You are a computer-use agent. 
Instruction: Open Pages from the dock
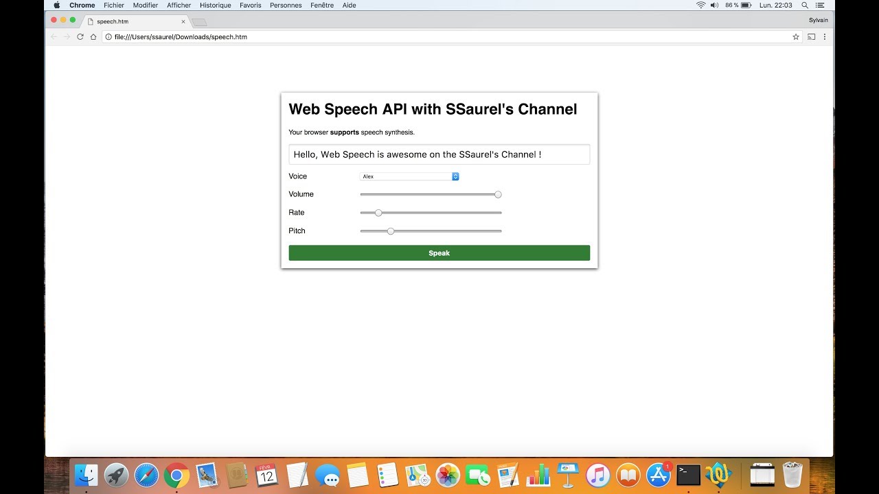[508, 475]
